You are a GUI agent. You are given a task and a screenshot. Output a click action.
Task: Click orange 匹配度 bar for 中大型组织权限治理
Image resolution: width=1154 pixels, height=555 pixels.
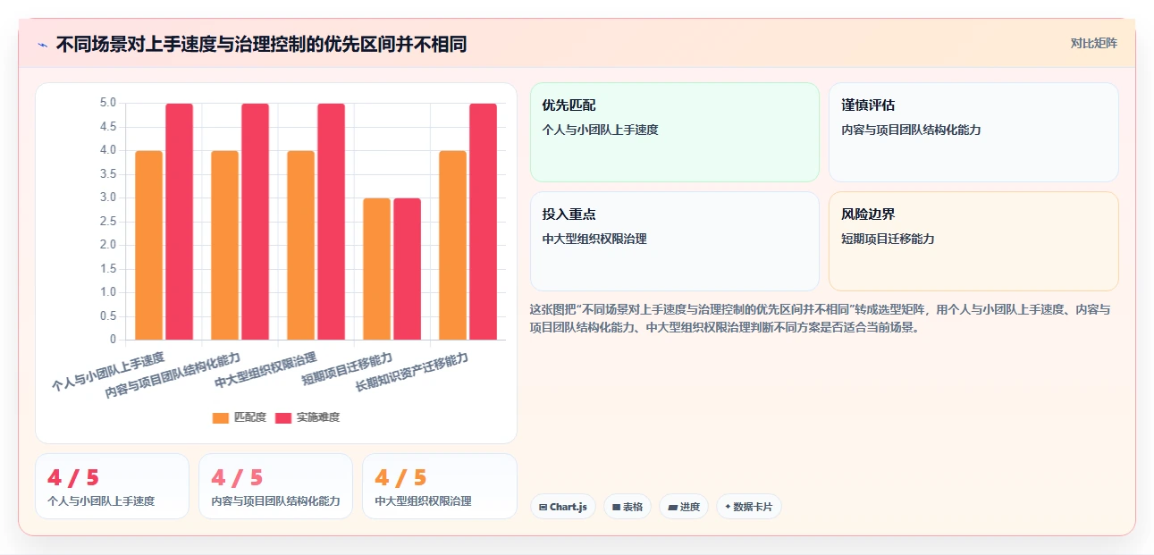click(301, 245)
